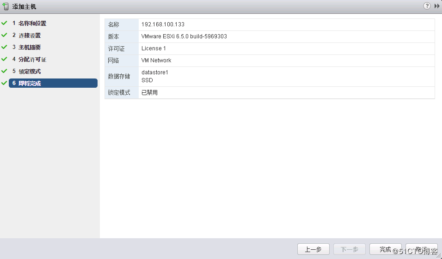This screenshot has width=442, height=259.
Task: Click the VMware ESXi 6.5.0 build-5969303 value
Action: pos(184,36)
